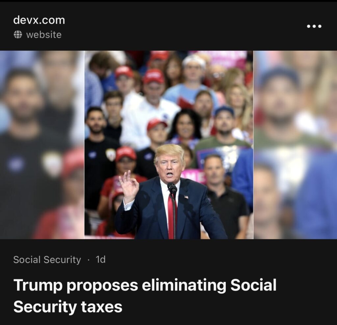The height and width of the screenshot is (325, 337).
Task: Click the 1d timestamp
Action: 101,260
